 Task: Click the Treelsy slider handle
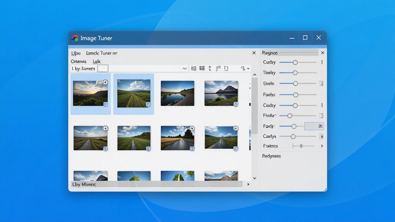click(x=295, y=73)
